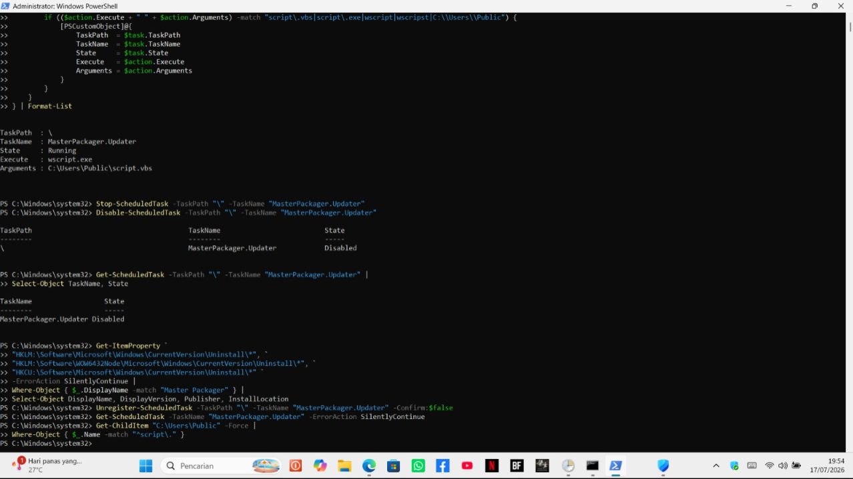
Task: Click the Stop-ScheduledTask command
Action: (132, 203)
